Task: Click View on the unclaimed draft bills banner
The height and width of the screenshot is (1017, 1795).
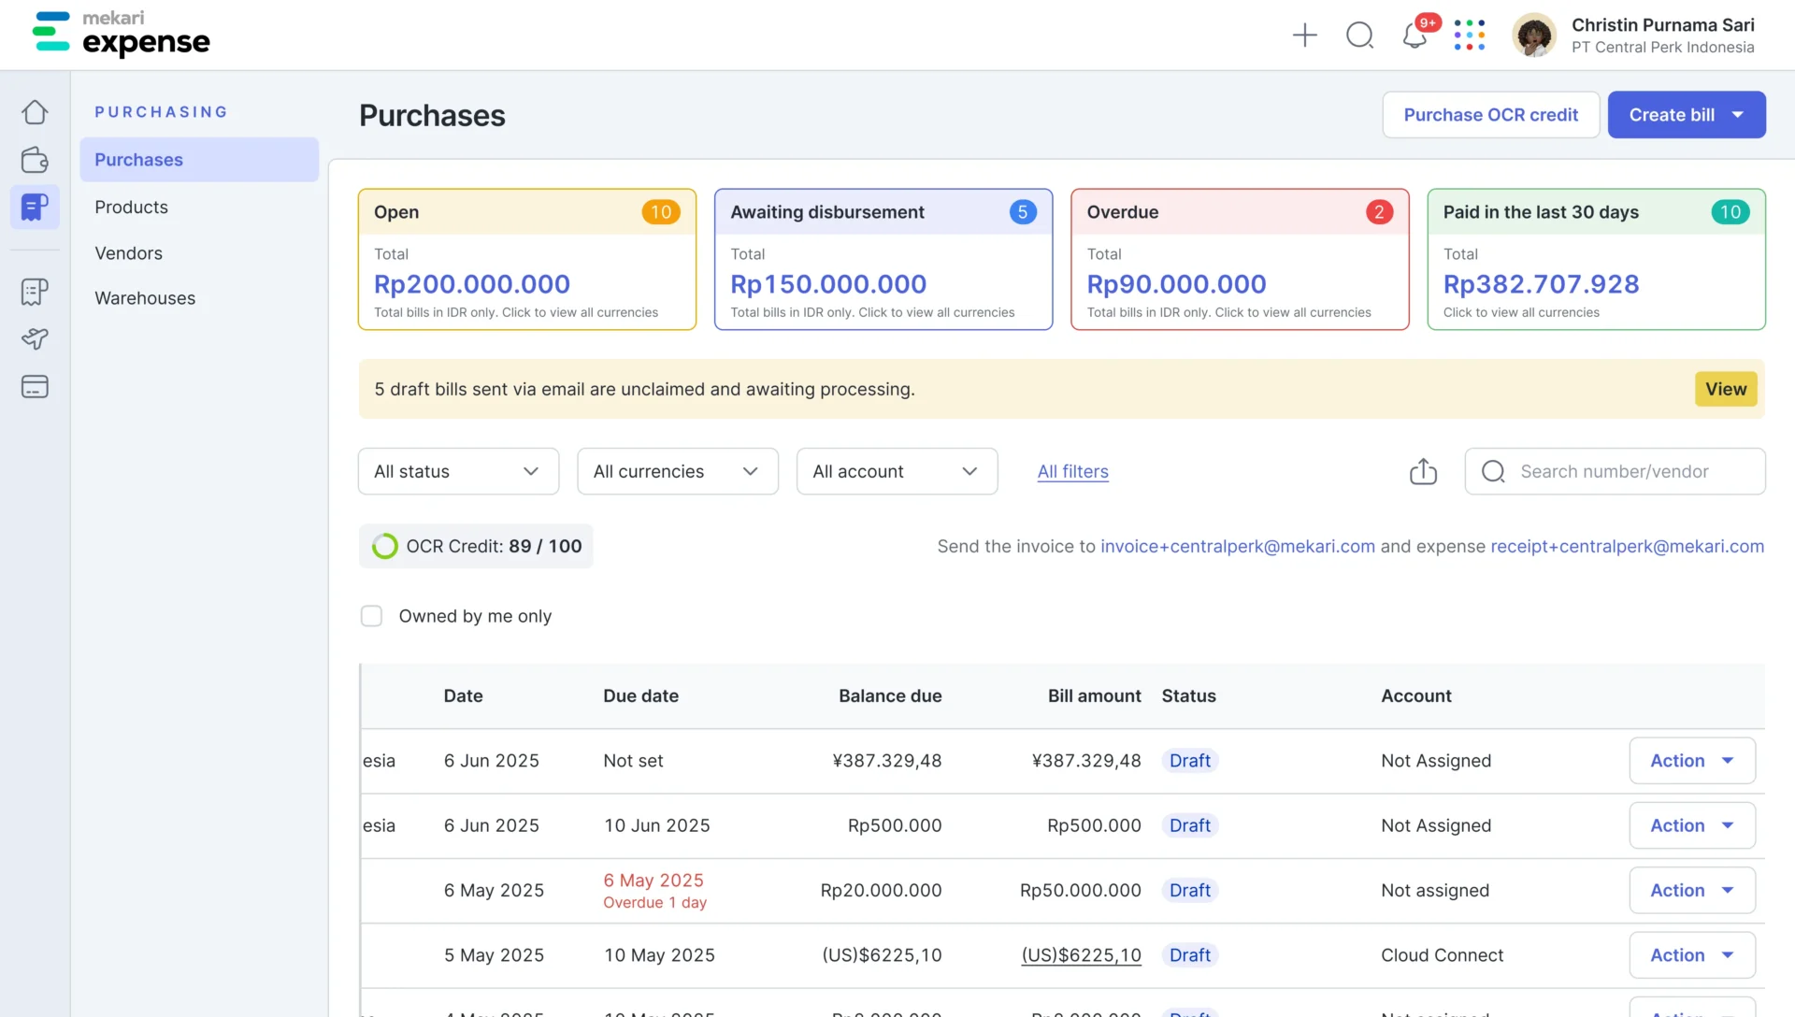Action: click(x=1725, y=389)
